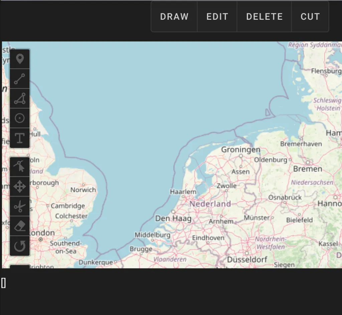This screenshot has height=315, width=342.
Task: Click the Bremen label on map
Action: pyautogui.click(x=307, y=169)
